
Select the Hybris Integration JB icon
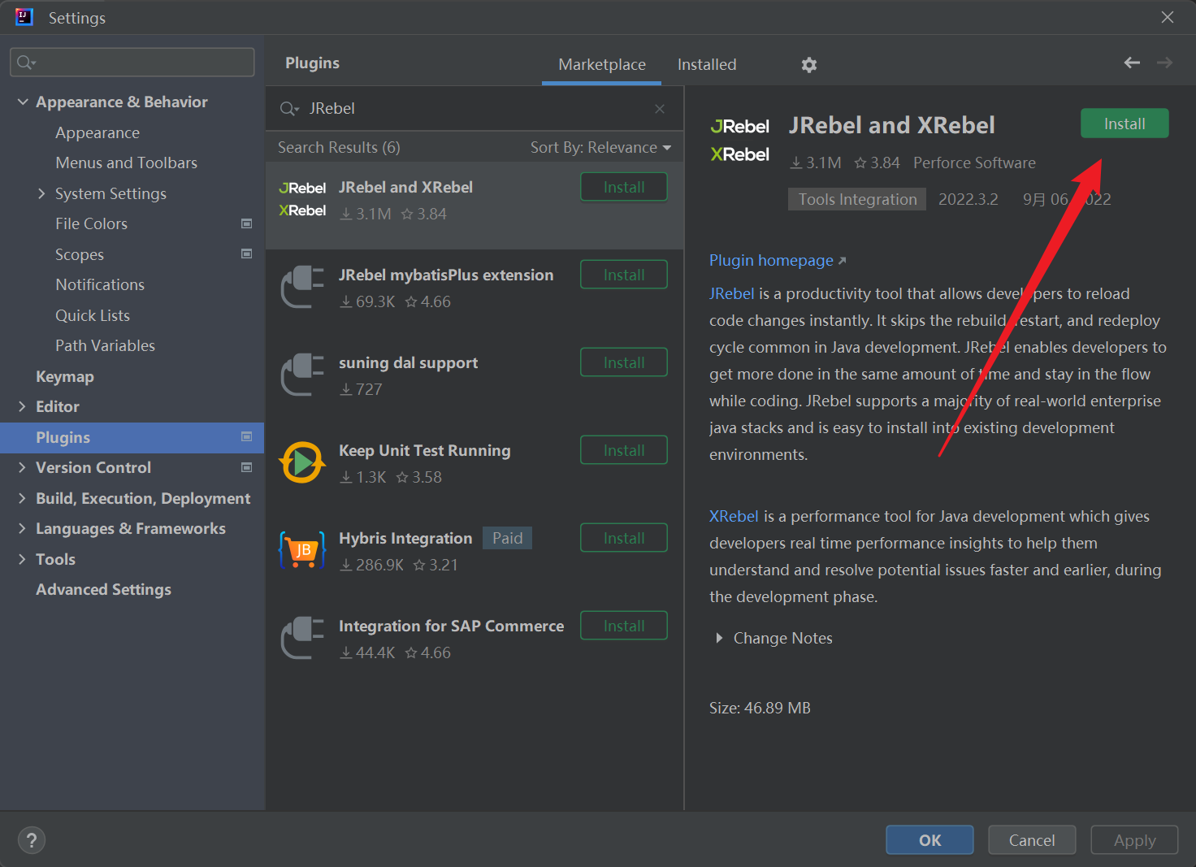pyautogui.click(x=302, y=550)
